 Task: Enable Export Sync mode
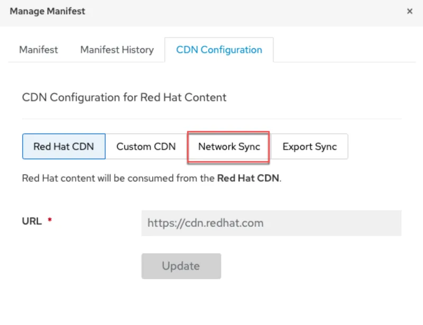310,146
